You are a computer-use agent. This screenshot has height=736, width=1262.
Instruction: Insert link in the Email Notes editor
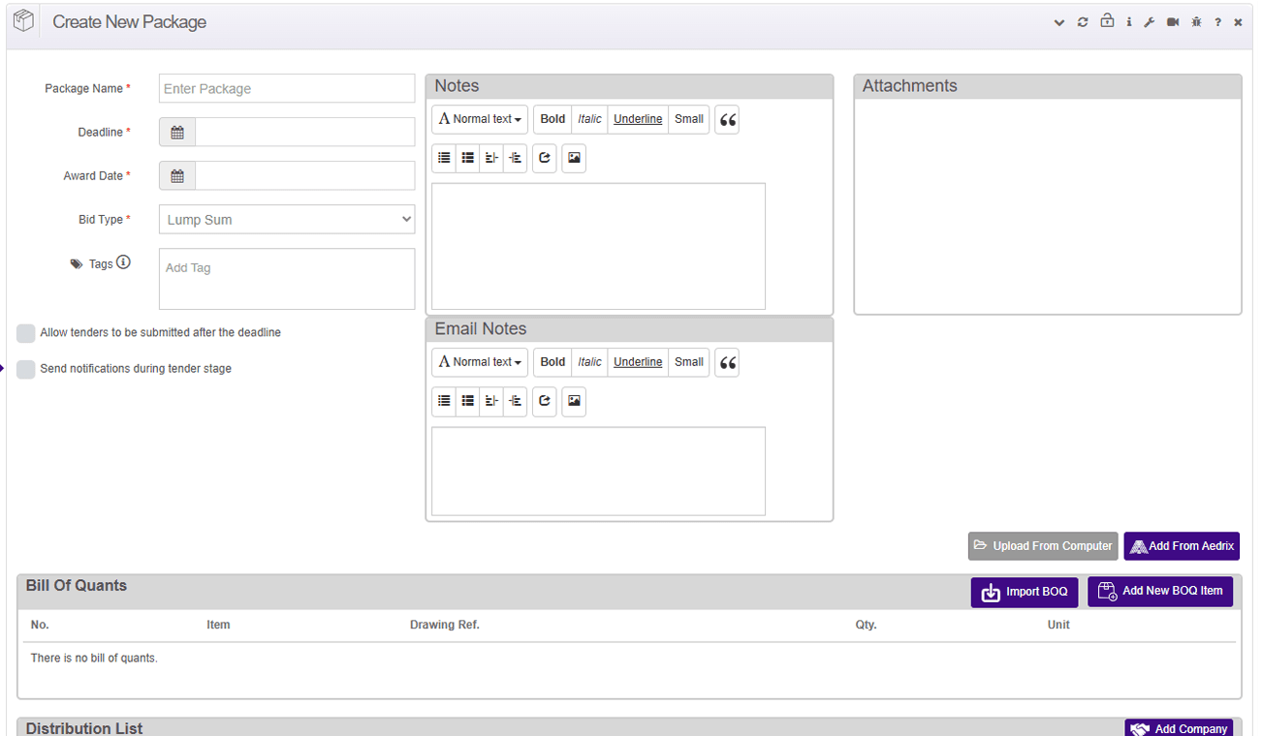tap(545, 401)
